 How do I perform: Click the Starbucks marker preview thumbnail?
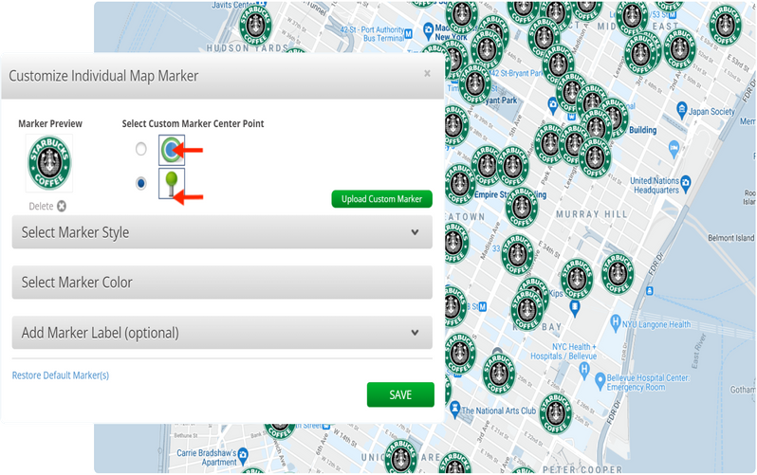coord(49,163)
